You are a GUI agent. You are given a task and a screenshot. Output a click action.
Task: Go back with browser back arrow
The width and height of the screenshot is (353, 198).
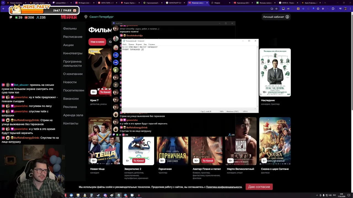point(3,9)
